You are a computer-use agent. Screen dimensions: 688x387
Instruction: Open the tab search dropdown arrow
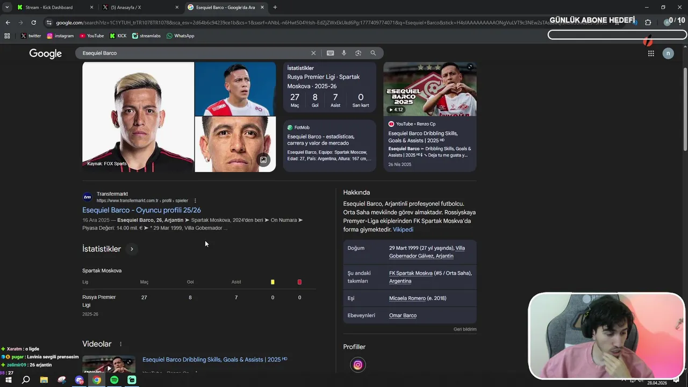coord(7,8)
